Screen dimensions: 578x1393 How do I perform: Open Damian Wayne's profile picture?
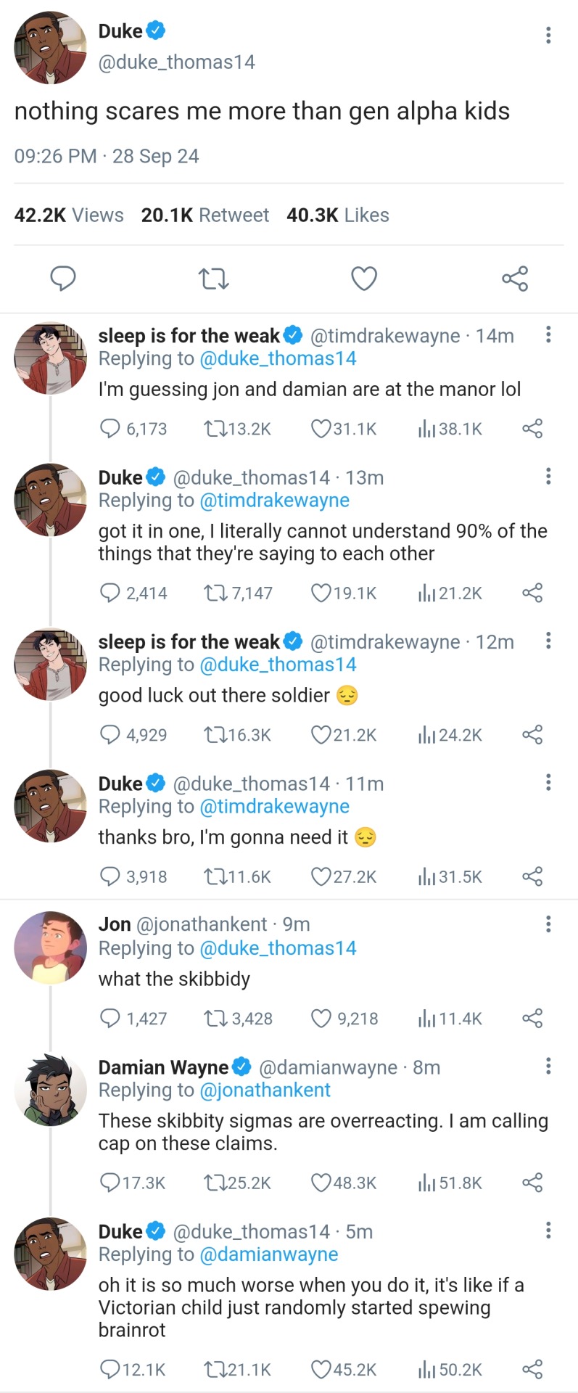click(51, 1090)
